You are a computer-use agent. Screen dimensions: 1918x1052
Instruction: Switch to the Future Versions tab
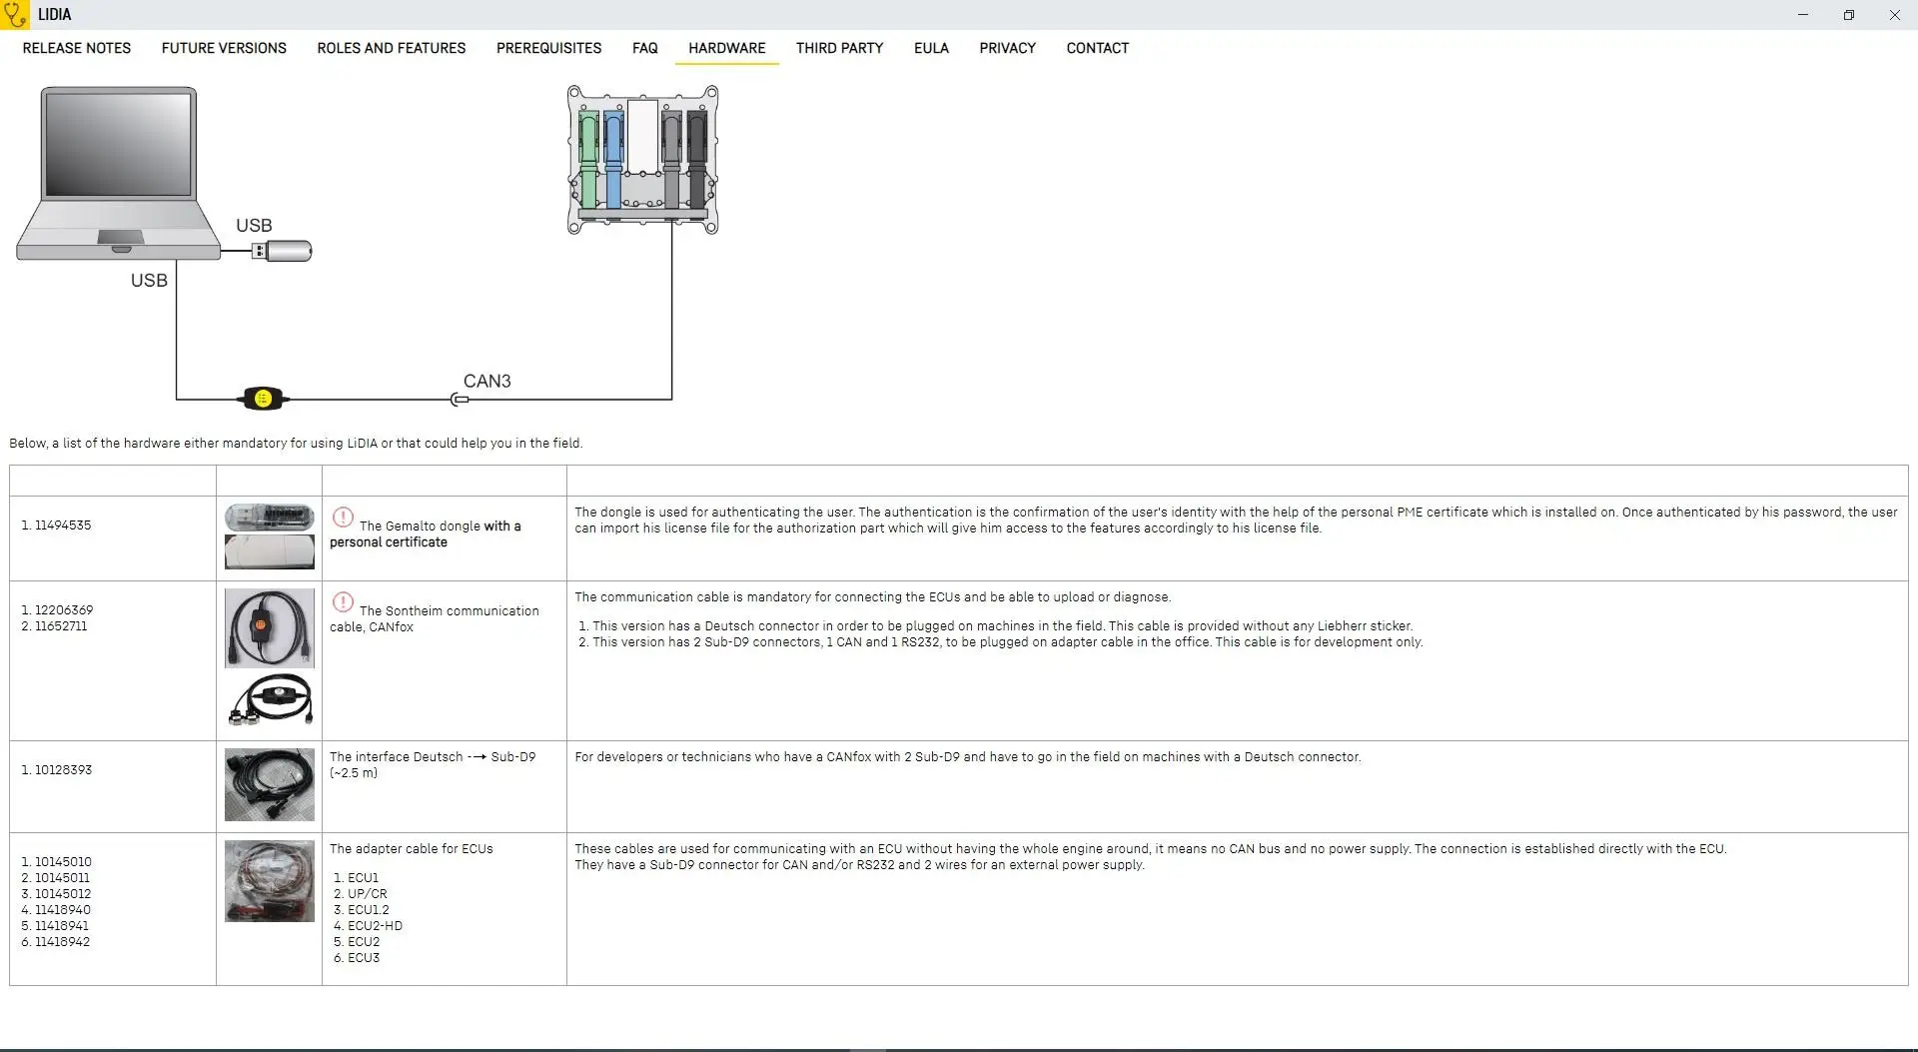(224, 48)
